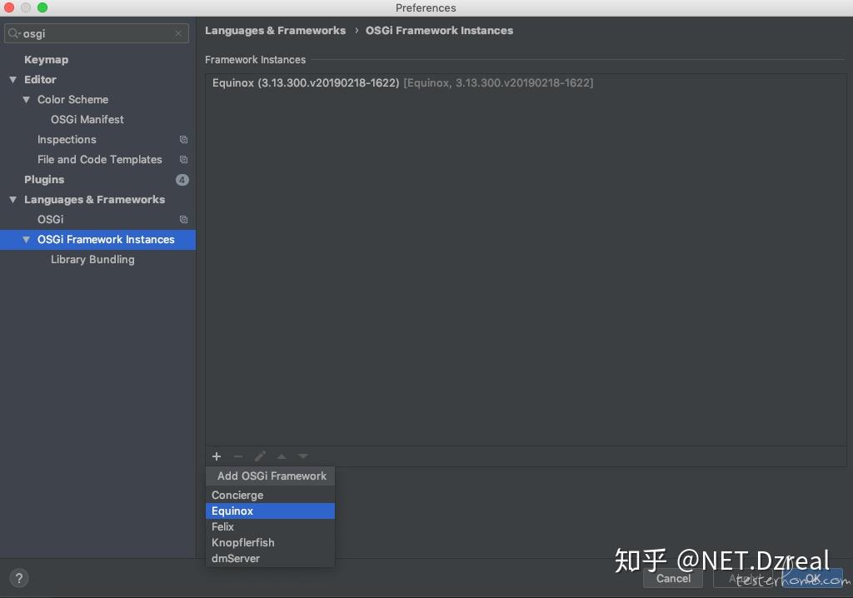Screen dimensions: 853x598
Task: Collapse the Editor section triangle
Action: click(12, 79)
